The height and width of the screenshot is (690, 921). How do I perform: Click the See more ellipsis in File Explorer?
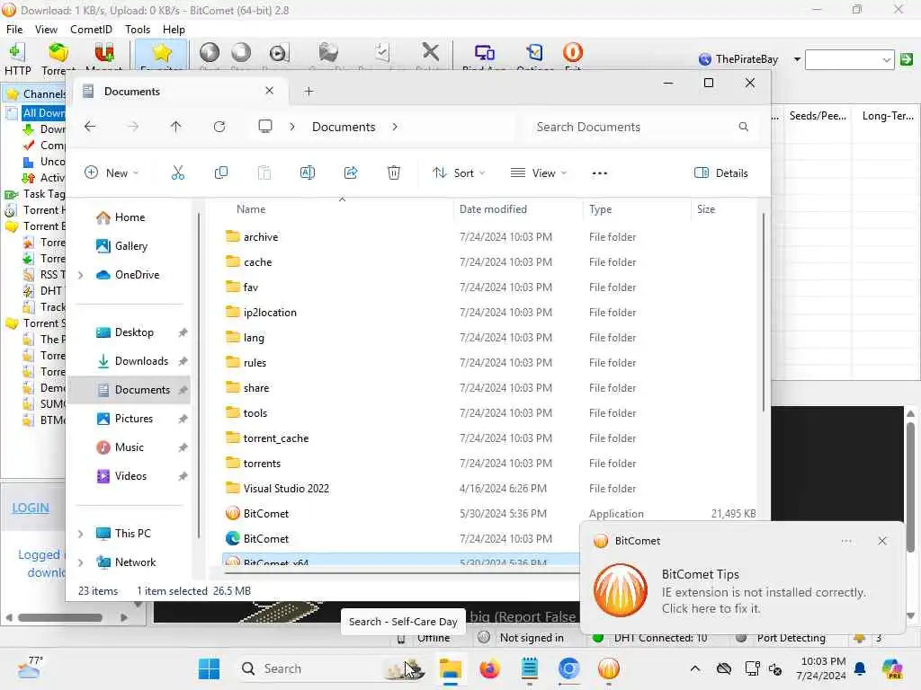click(600, 173)
